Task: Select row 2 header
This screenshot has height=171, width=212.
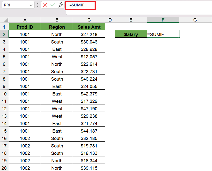Action: 4,34
